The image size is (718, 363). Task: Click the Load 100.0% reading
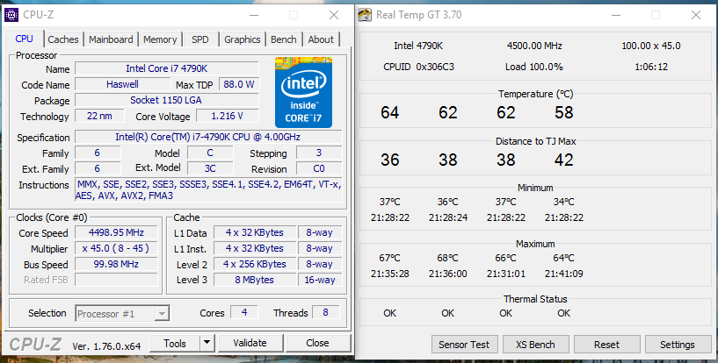coord(534,67)
